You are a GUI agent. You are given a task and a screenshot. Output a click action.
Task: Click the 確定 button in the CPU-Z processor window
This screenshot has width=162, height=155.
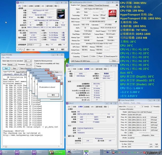click(63, 49)
